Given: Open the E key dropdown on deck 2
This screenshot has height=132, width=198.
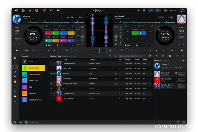Looking at the screenshot, I should pos(168,17).
